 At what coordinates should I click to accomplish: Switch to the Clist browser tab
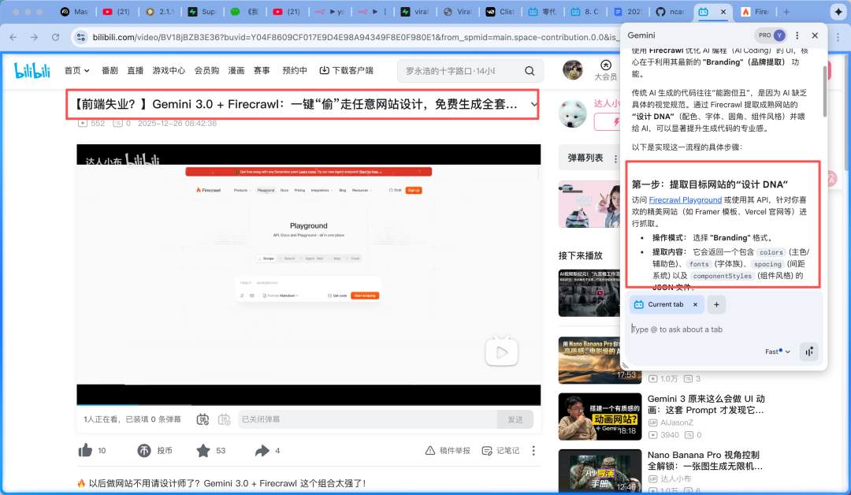[x=500, y=11]
